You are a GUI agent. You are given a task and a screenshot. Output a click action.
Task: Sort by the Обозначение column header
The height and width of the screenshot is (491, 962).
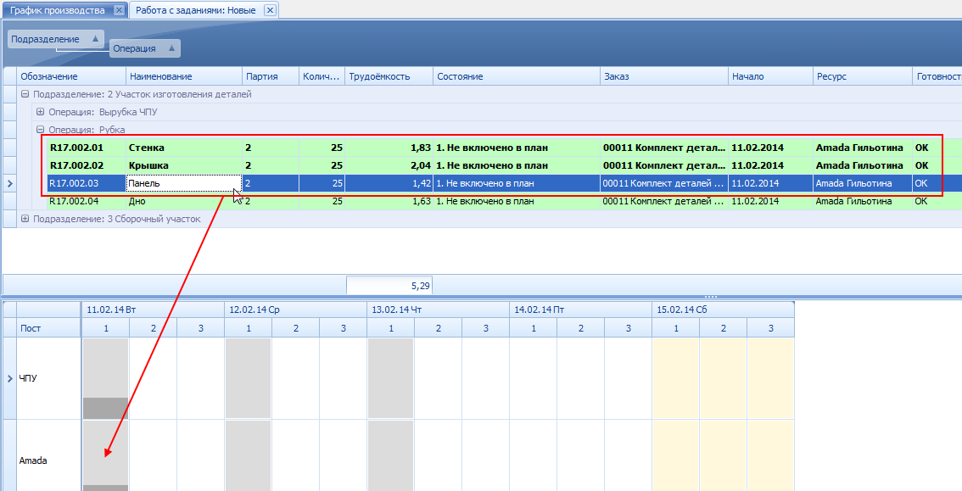click(72, 76)
